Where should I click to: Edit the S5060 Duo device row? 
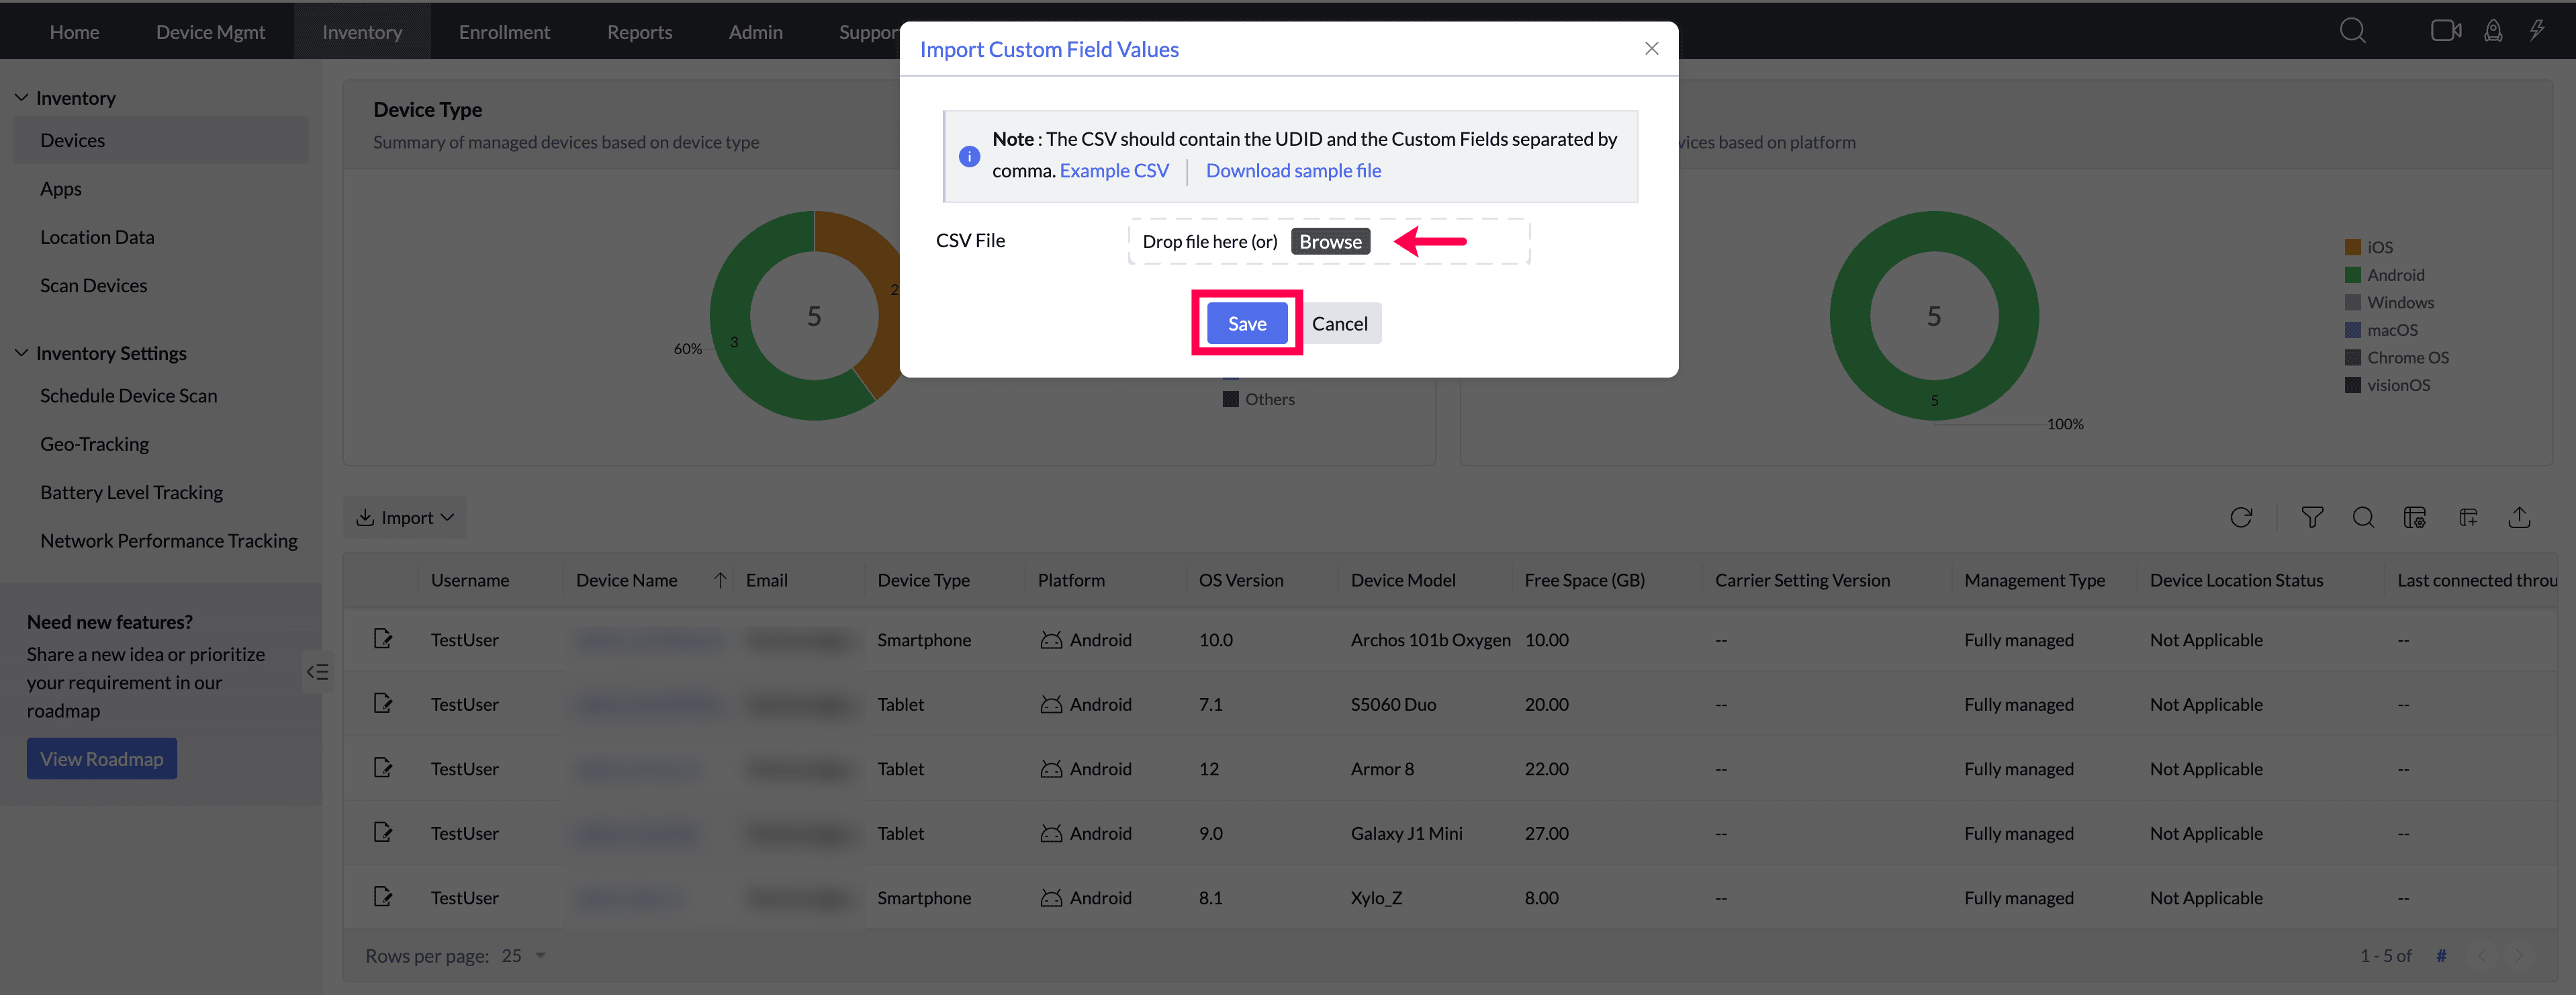(x=382, y=703)
